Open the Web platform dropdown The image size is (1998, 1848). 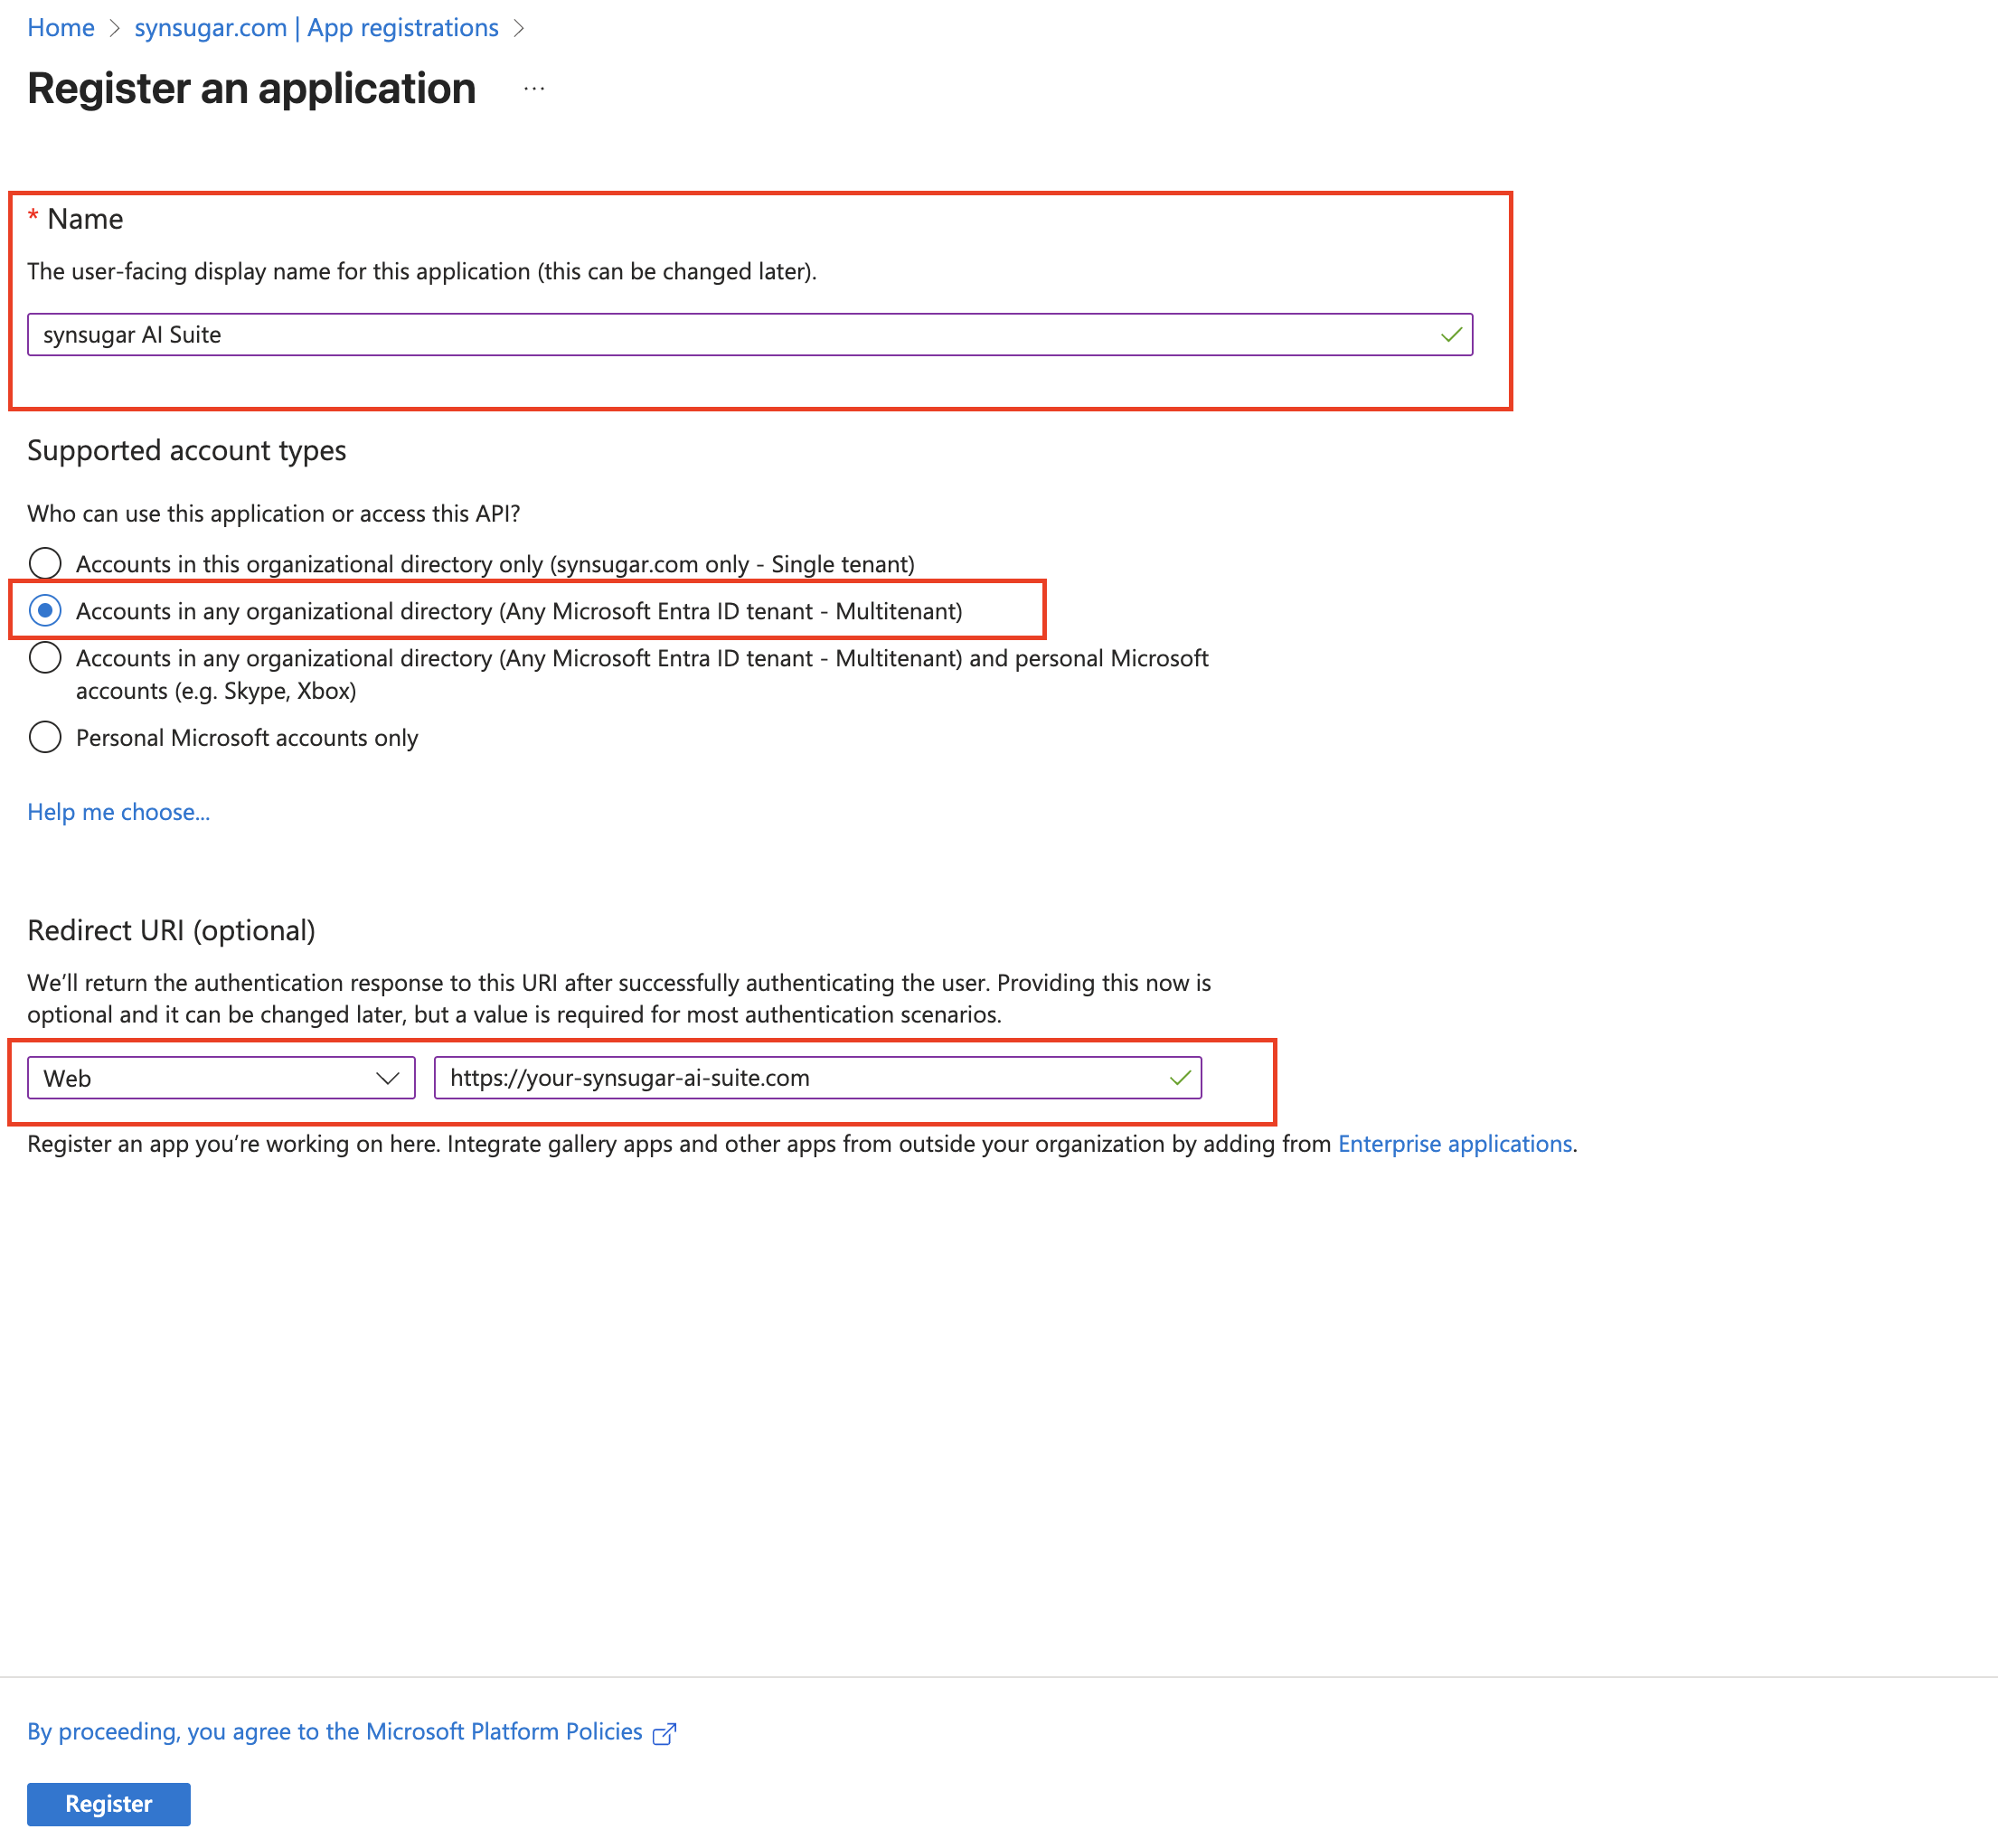[x=220, y=1078]
